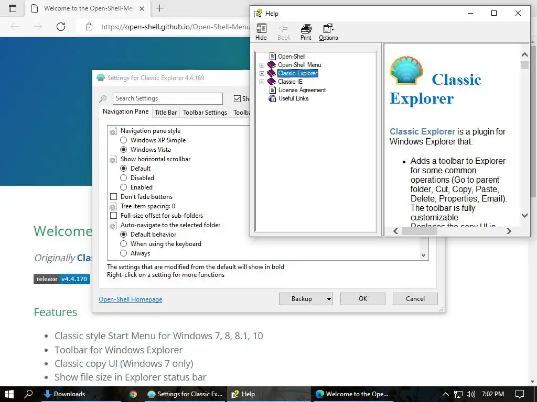Screen dimensions: 537x402
Task: Select Always auto-navigate option
Action: 124,253
